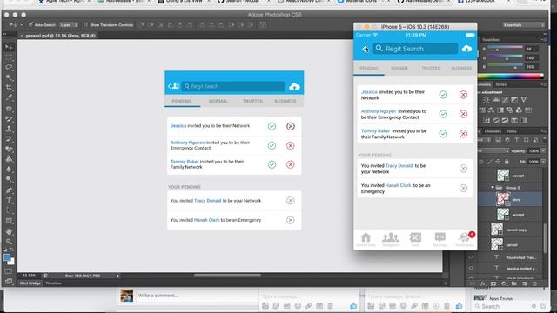Viewport: 557px width, 313px height.
Task: Select the Rectangle shape tool
Action: click(x=9, y=221)
